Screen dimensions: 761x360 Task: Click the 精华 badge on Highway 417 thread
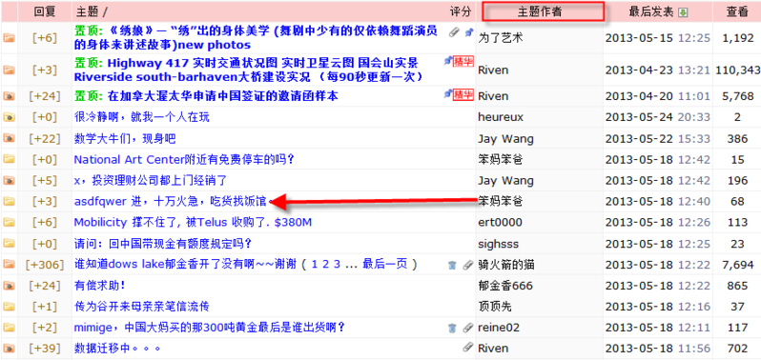coord(463,62)
